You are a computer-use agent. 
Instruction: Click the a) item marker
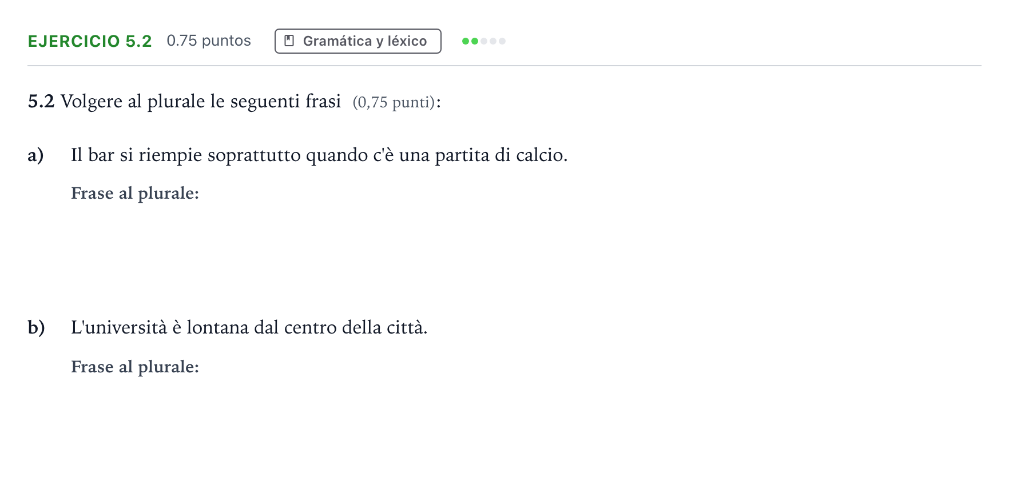pos(35,155)
